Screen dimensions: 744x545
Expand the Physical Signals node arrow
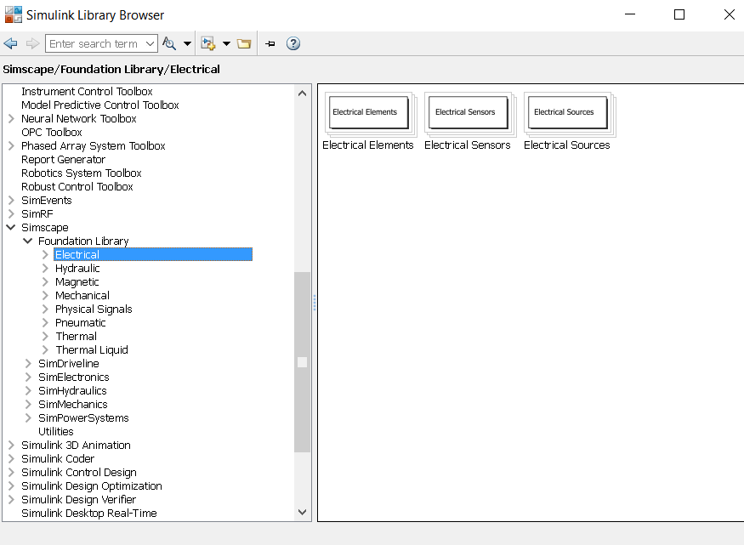[45, 309]
